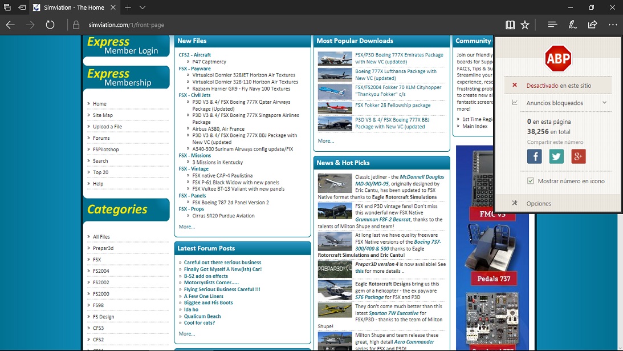Open P47 Captmercy file link
The image size is (623, 351).
(x=209, y=62)
